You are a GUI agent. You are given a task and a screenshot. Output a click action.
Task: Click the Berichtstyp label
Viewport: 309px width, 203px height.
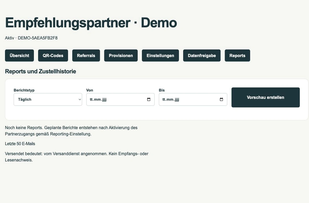point(24,90)
